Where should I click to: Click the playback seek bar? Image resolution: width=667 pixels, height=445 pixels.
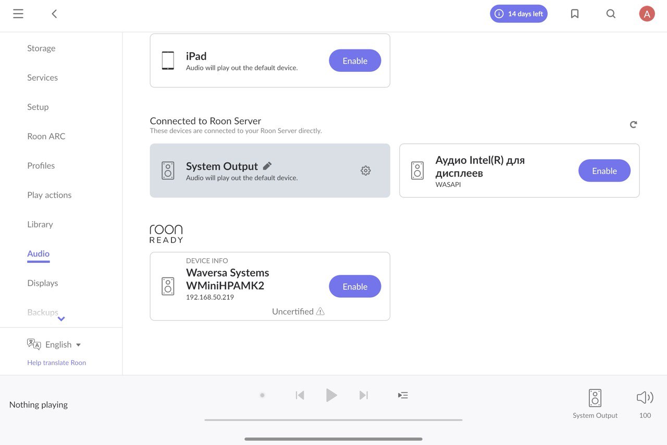coord(333,419)
